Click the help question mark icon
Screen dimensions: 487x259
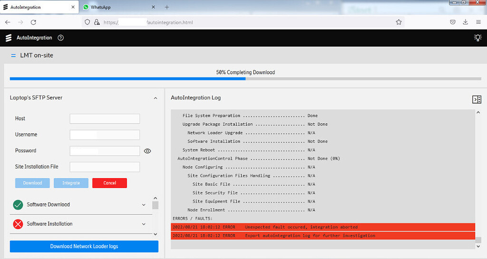pos(60,38)
